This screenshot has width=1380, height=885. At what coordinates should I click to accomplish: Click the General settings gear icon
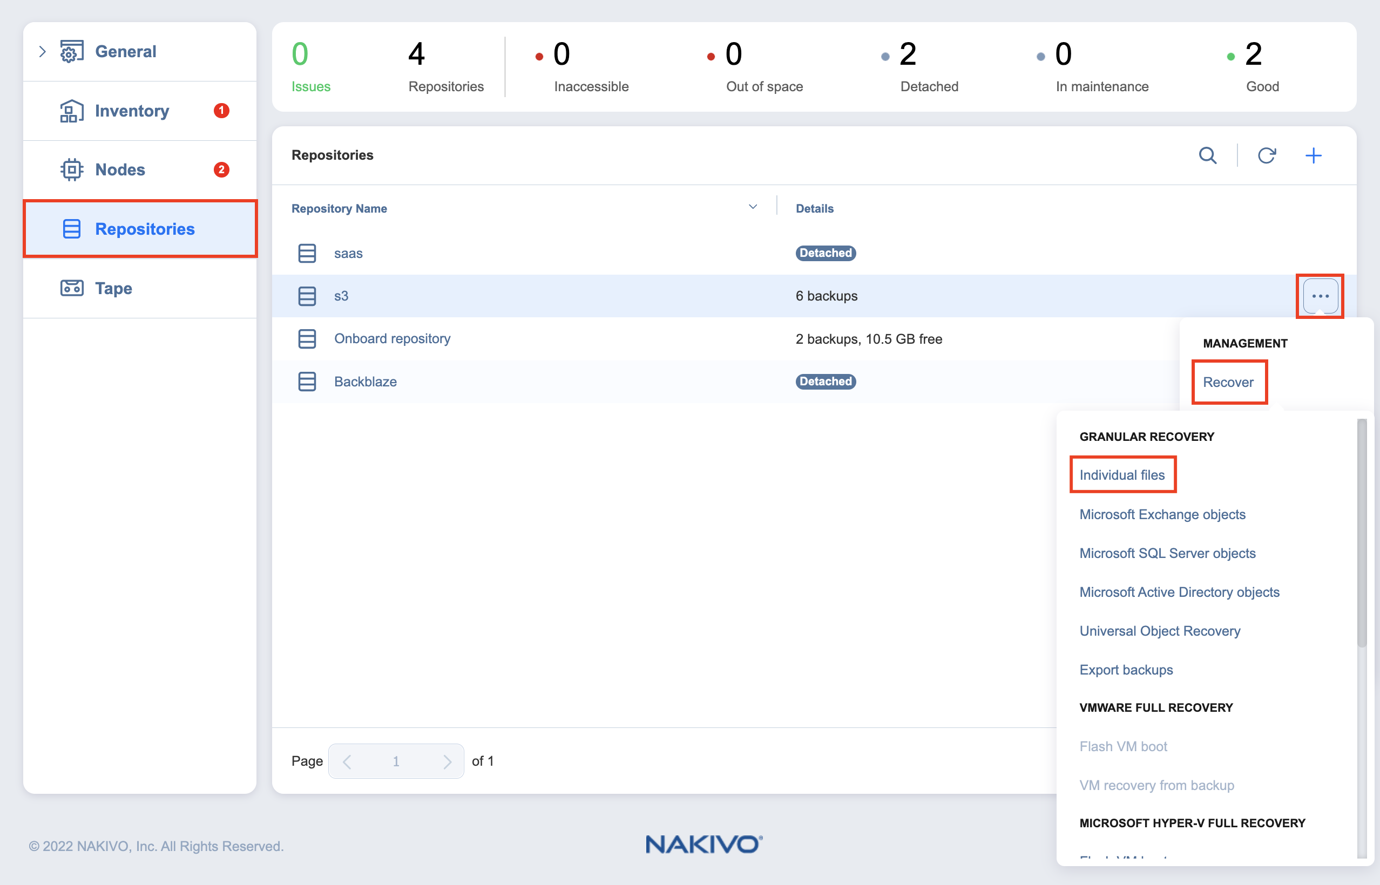[x=72, y=52]
